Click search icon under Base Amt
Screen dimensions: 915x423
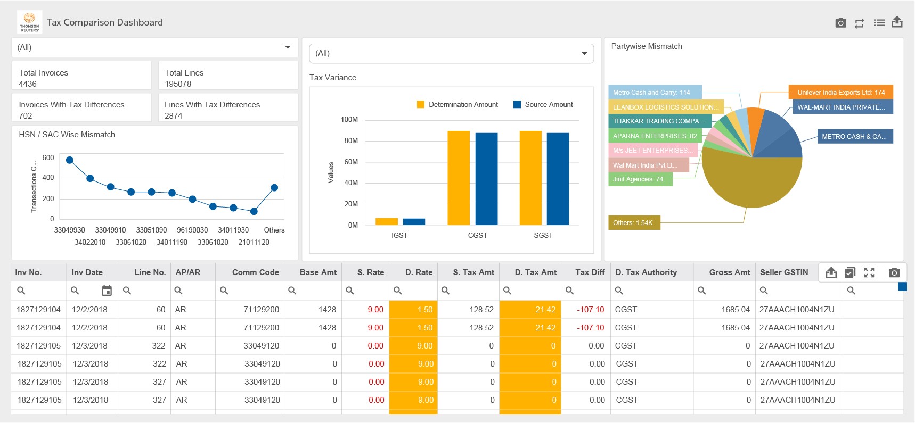coord(292,291)
